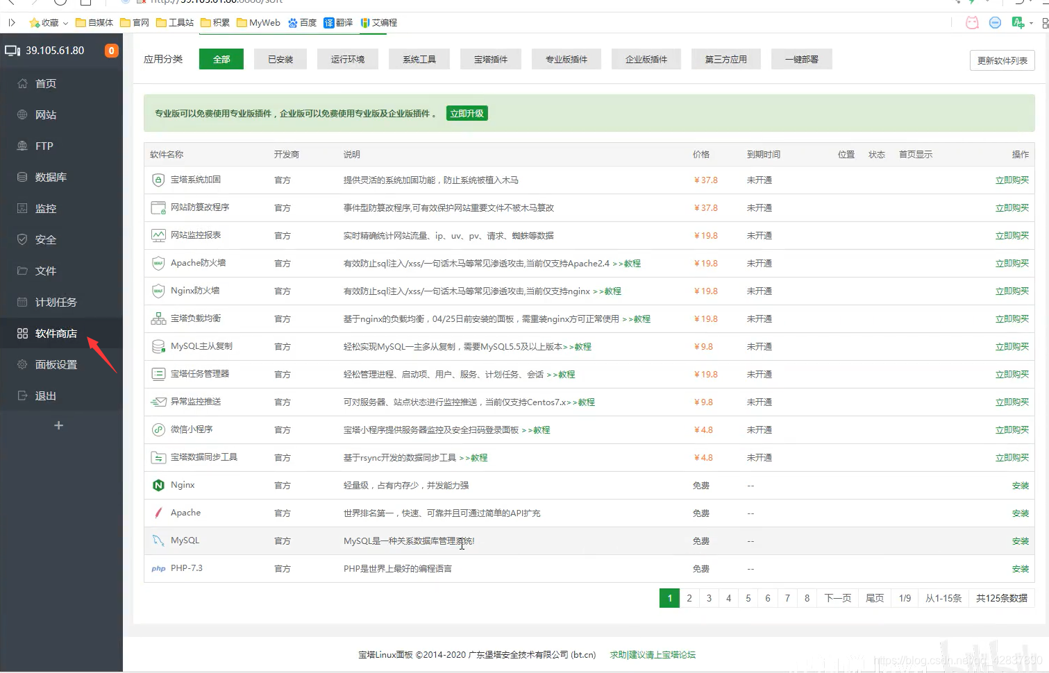Go to page 8 in pagination

point(807,598)
